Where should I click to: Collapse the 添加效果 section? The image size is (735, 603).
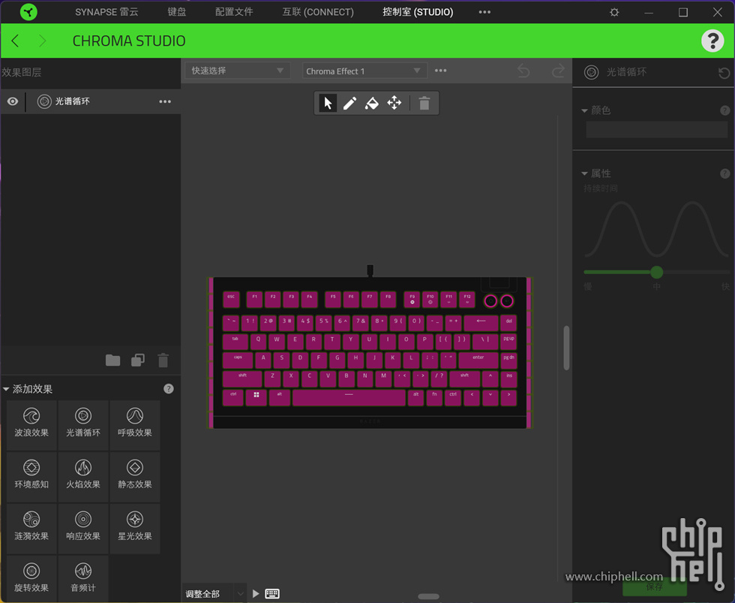pos(6,389)
